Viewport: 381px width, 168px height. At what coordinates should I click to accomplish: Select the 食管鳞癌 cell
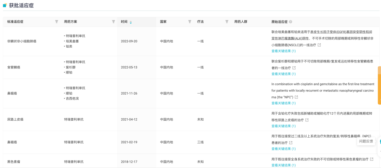point(14,67)
